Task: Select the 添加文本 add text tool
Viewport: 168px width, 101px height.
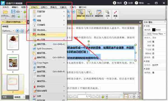Action: 90,14
